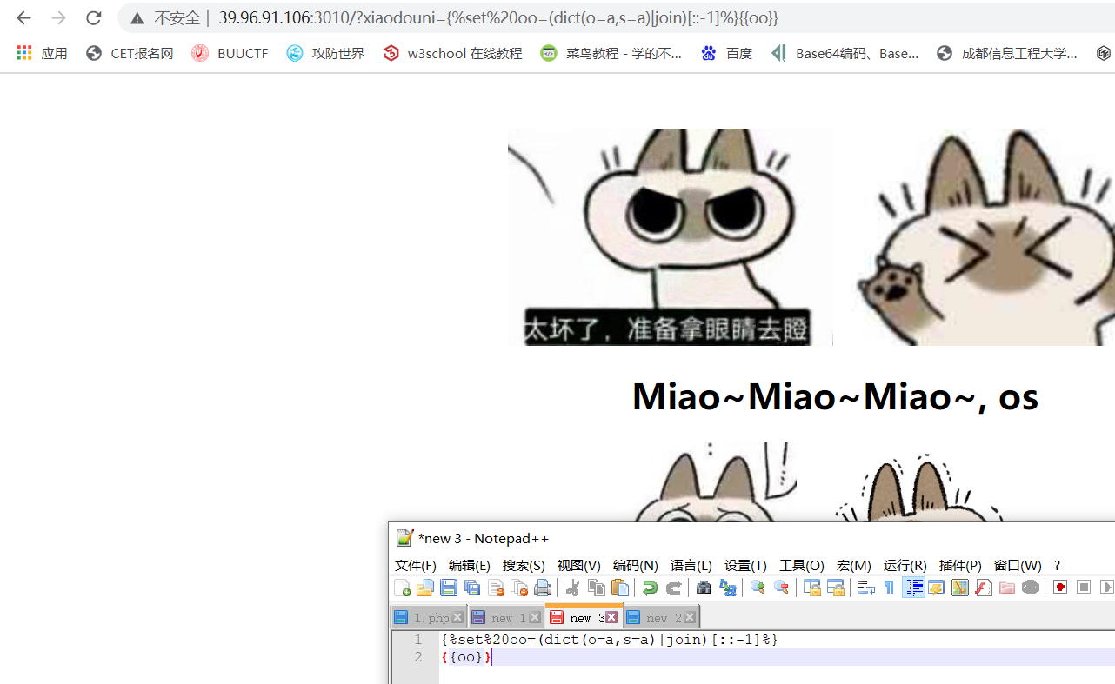Click the macro Playback triangle button
The height and width of the screenshot is (684, 1115).
(1106, 588)
